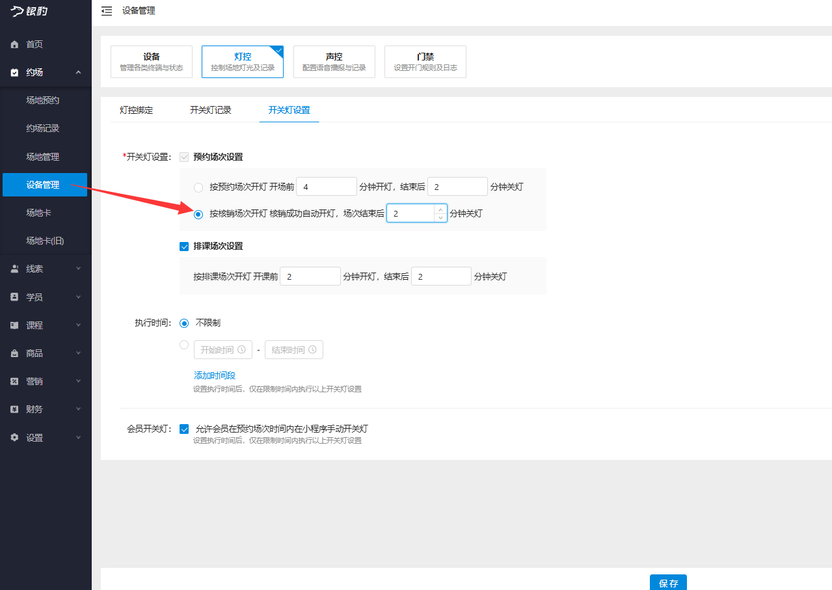
Task: Open the 声控 voice control tab
Action: [334, 62]
